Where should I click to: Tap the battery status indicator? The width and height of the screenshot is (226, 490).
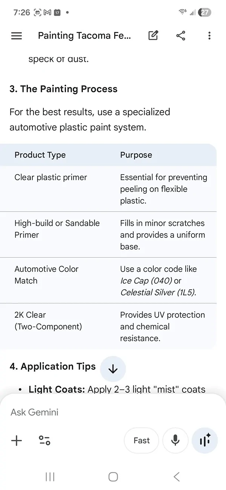click(x=205, y=12)
